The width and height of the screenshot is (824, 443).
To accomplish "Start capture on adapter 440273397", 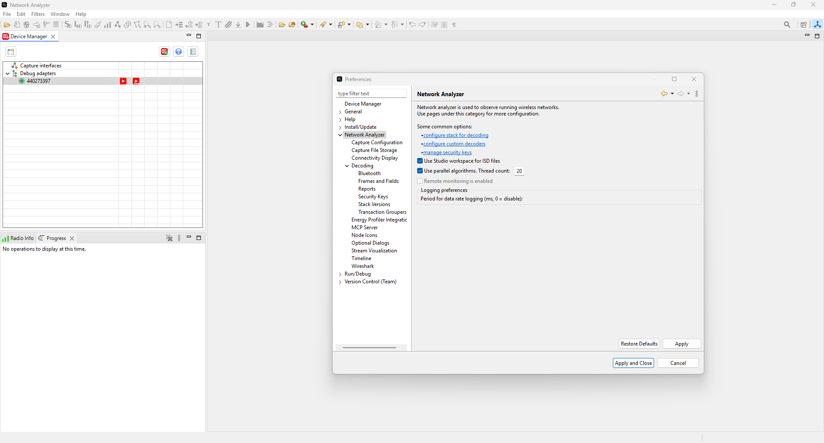I will [x=123, y=81].
